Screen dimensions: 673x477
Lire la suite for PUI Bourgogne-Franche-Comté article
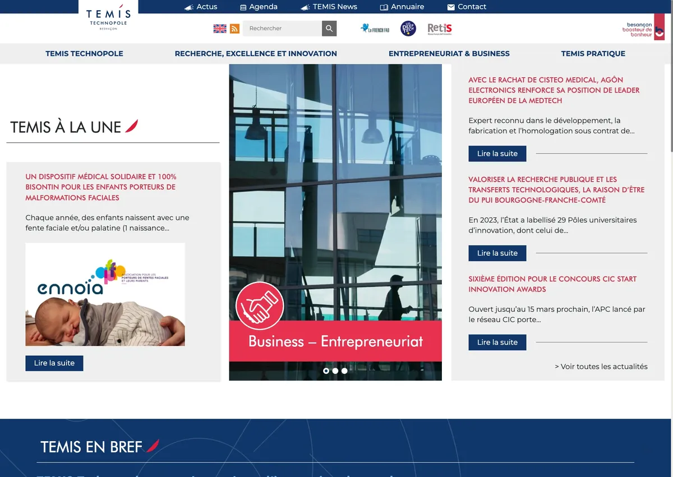(x=497, y=253)
